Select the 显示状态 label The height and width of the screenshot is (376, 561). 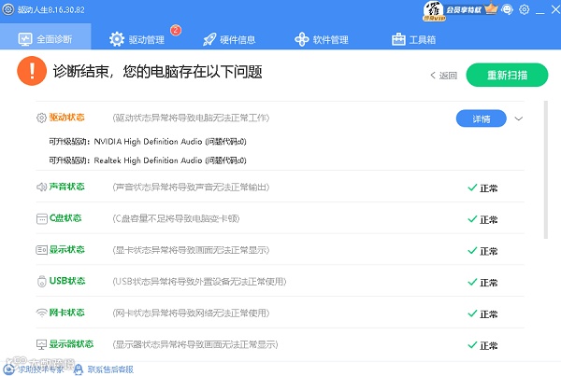67,249
